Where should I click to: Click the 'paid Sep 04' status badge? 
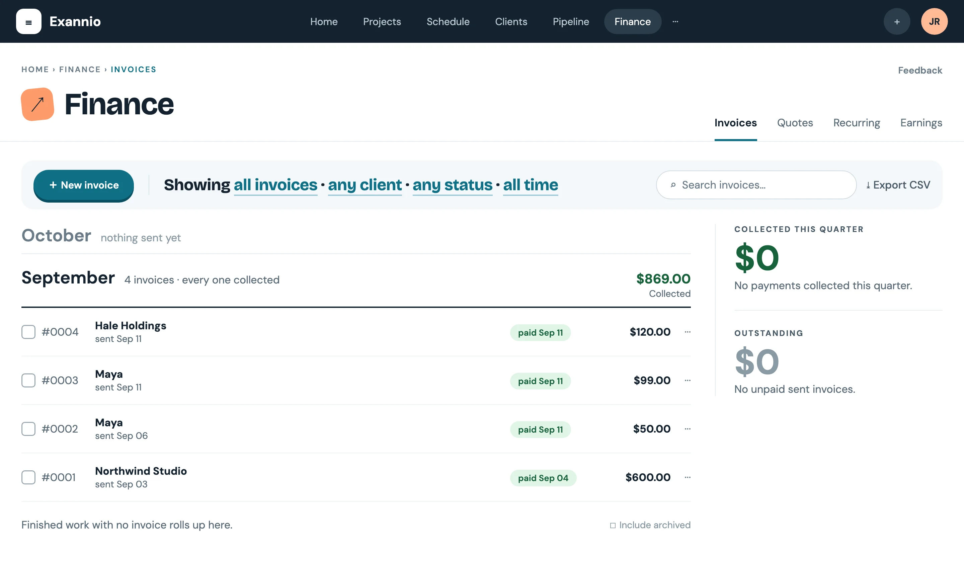543,478
